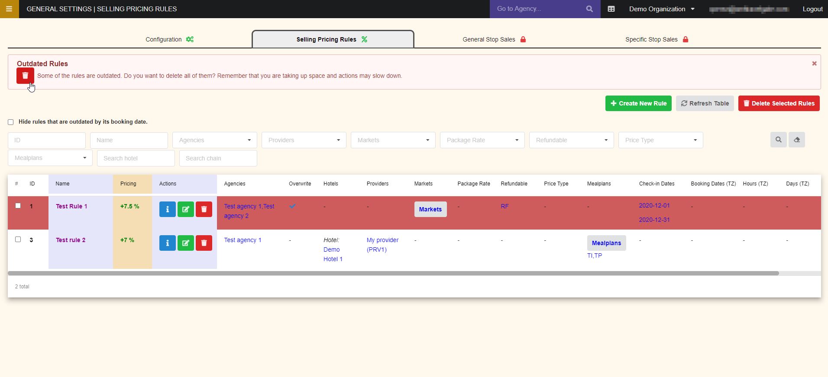828x377 pixels.
Task: Focus the Search hotel field
Action: pos(136,158)
